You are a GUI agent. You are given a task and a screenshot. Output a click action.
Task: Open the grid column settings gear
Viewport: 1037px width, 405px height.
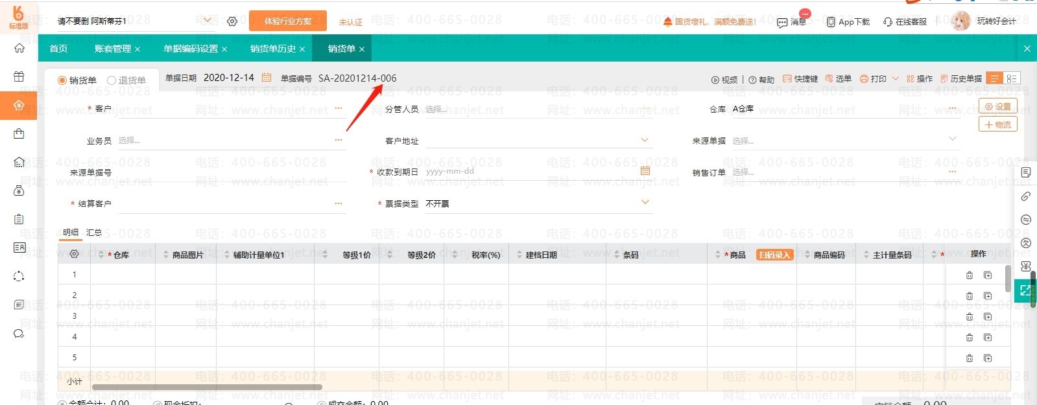(74, 254)
